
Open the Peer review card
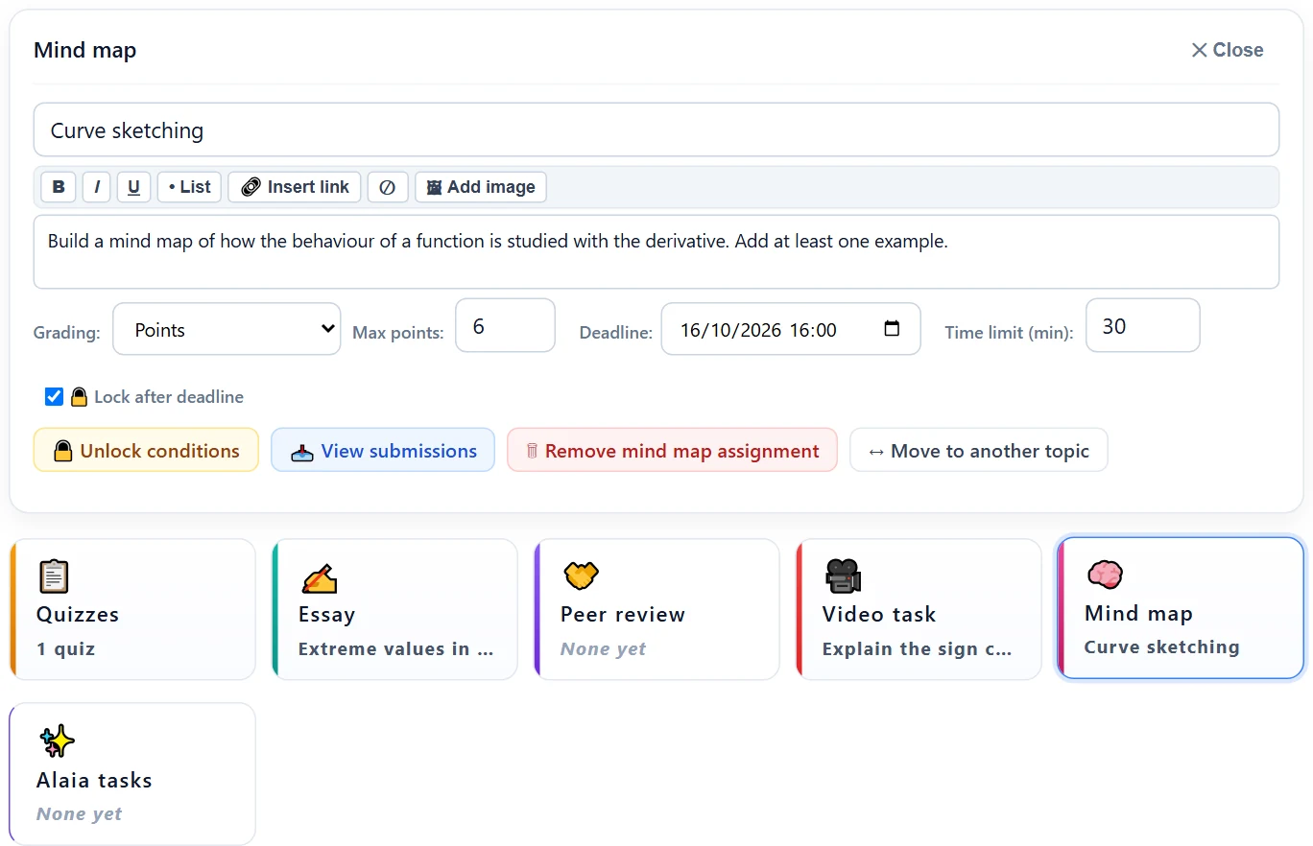(656, 609)
